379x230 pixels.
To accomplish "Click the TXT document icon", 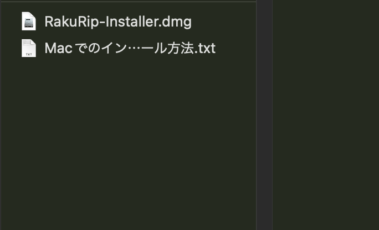I will pos(28,48).
